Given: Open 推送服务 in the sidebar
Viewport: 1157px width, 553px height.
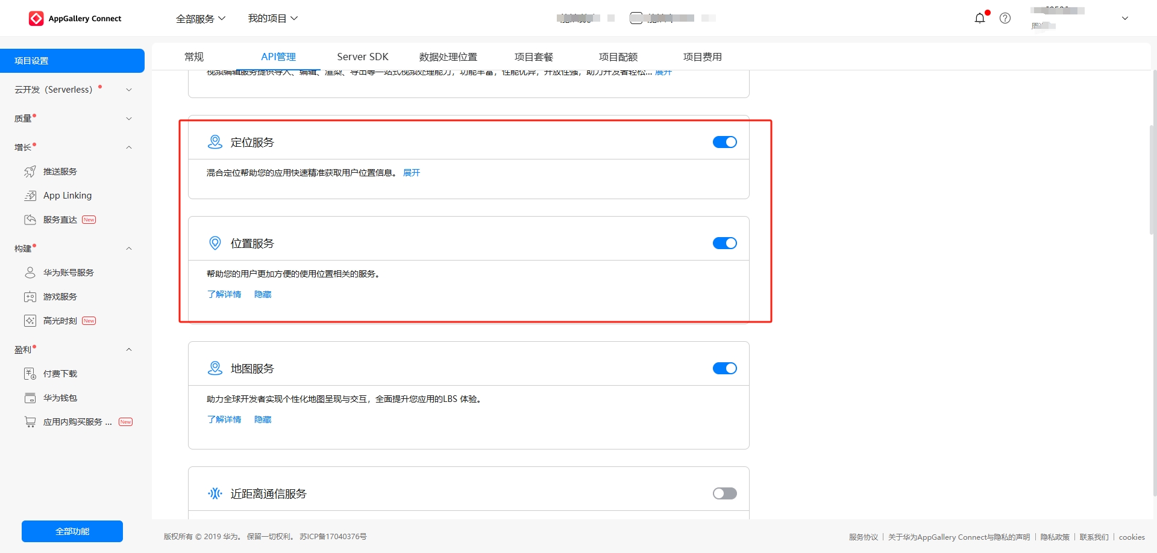Looking at the screenshot, I should 60,171.
